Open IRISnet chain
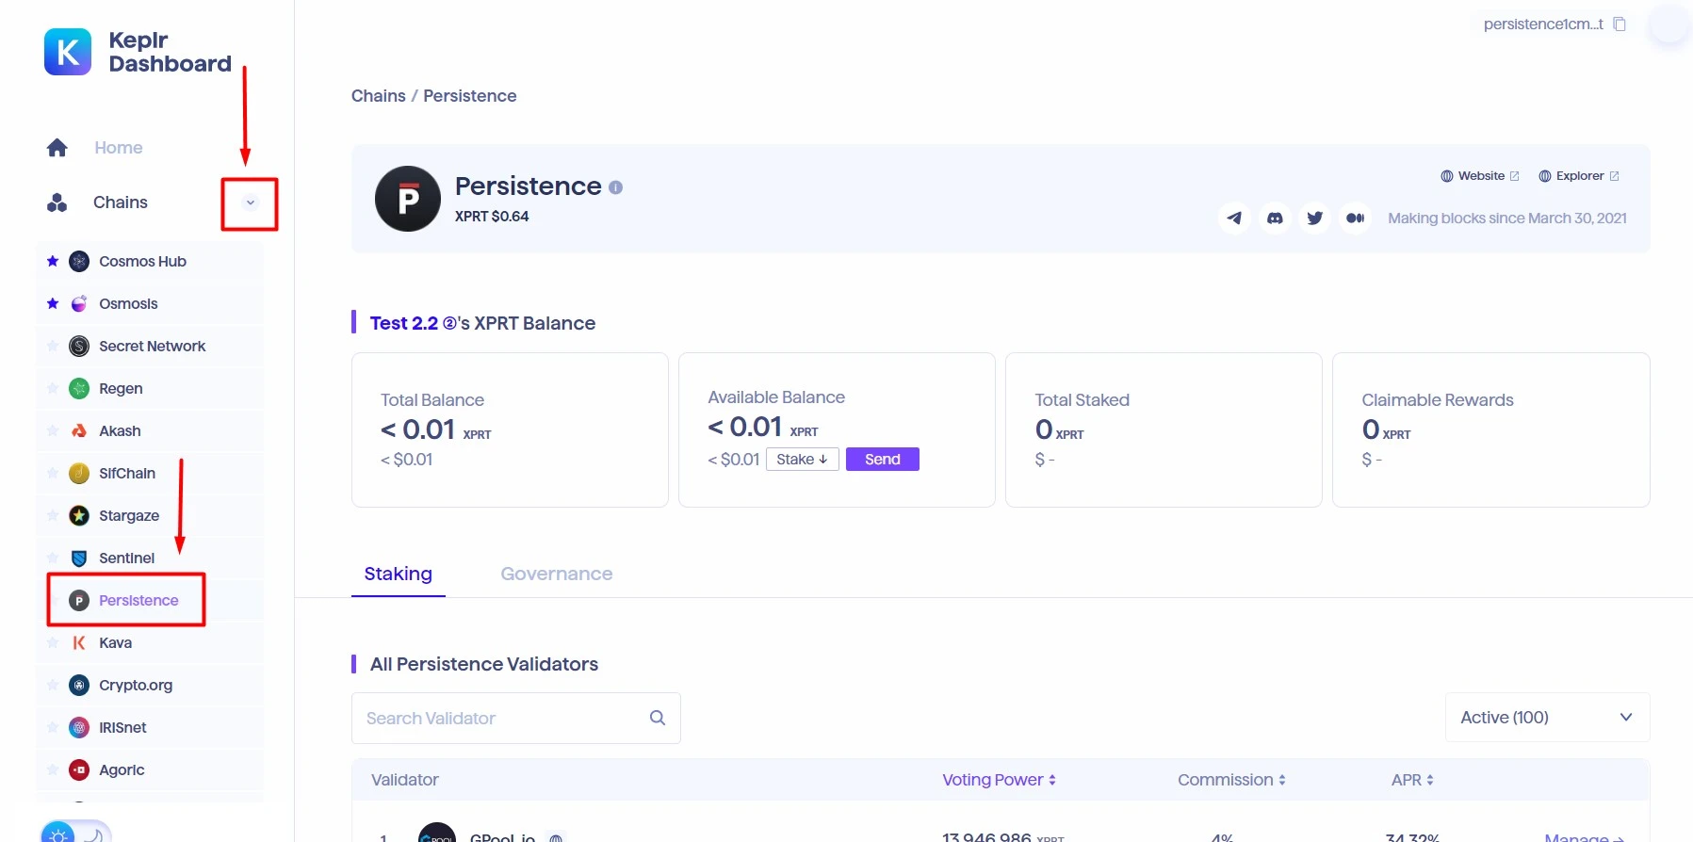Screen dimensions: 1693x842 tap(122, 727)
